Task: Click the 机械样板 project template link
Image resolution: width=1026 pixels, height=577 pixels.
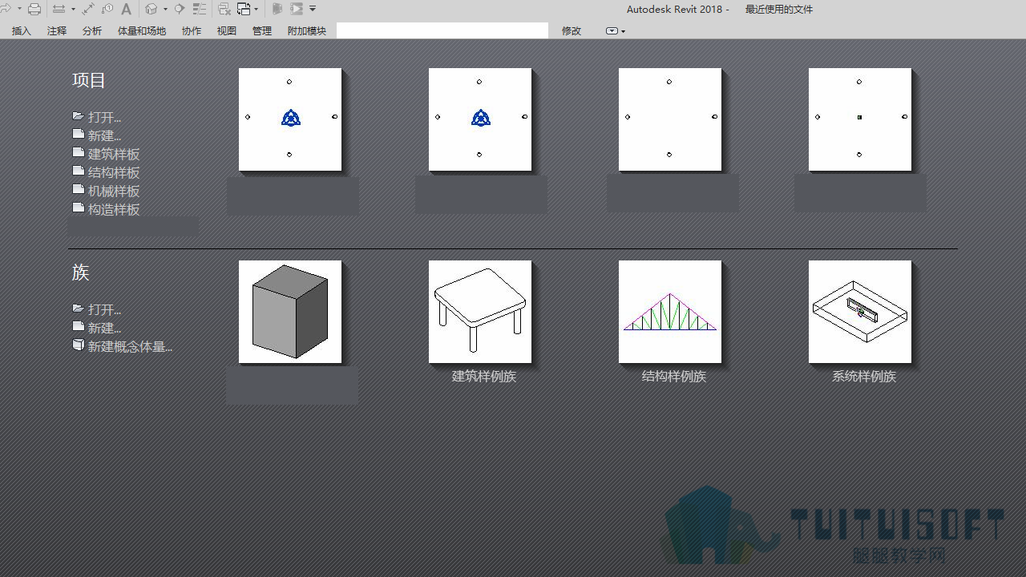Action: tap(114, 191)
